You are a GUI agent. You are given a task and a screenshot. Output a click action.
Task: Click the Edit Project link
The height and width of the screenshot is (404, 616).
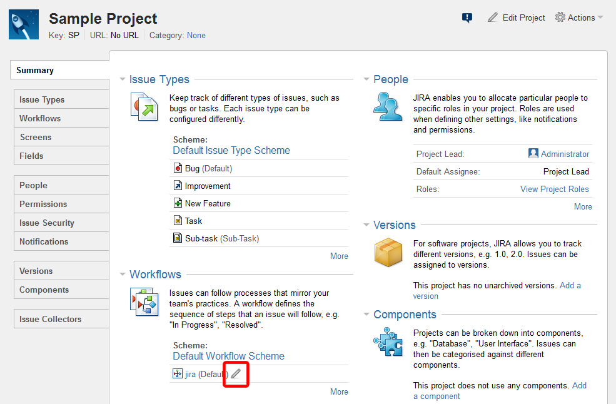coord(523,18)
